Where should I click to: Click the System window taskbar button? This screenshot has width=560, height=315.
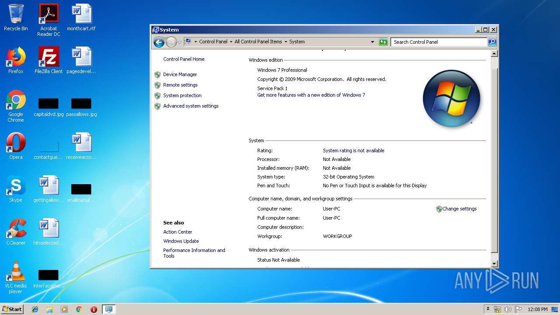coord(108,309)
